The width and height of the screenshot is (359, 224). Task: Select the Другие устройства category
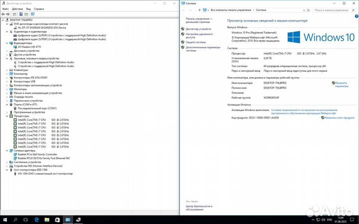(25, 55)
